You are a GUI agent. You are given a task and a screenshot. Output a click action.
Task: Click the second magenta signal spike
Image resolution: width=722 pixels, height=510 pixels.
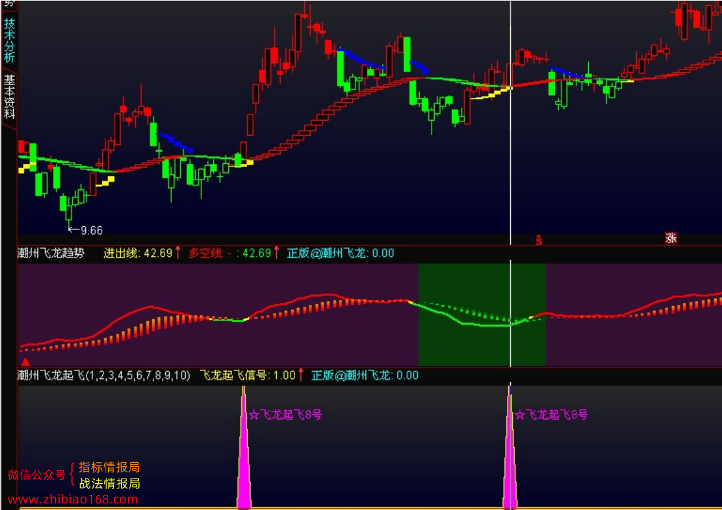coord(510,456)
